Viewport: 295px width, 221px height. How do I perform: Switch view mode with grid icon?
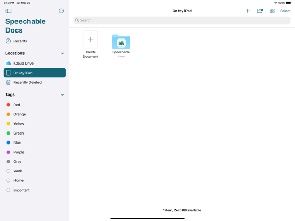tap(272, 11)
